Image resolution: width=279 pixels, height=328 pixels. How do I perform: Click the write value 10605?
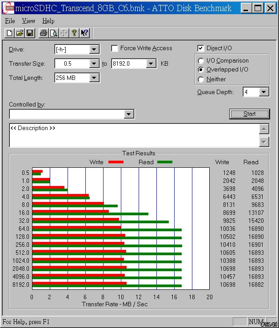[227, 253]
